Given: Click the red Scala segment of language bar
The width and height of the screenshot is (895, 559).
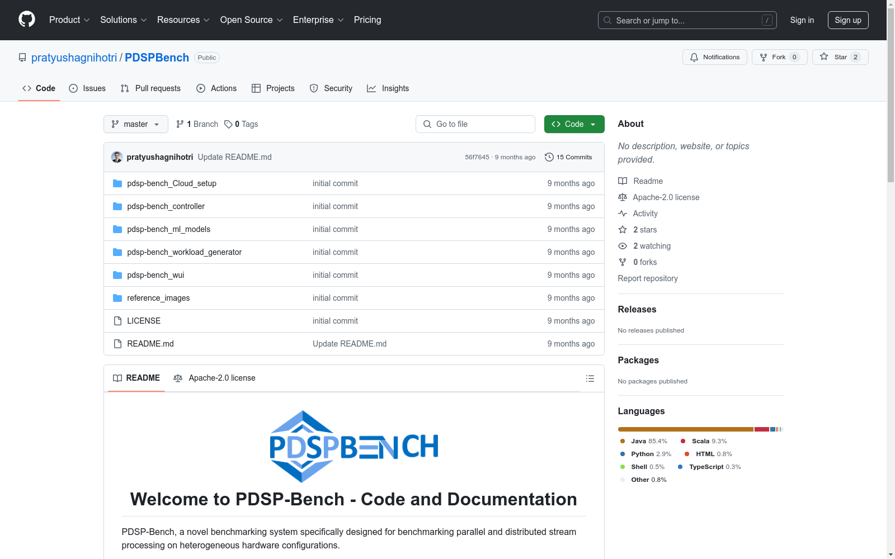Looking at the screenshot, I should coord(762,429).
